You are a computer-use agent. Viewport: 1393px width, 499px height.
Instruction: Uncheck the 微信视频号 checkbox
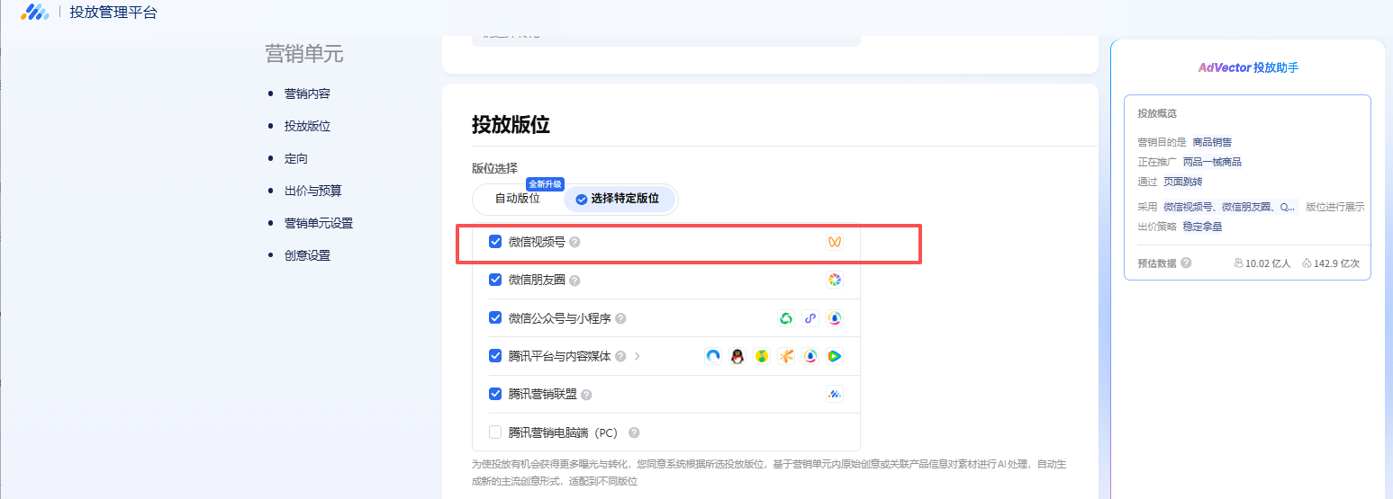point(495,242)
